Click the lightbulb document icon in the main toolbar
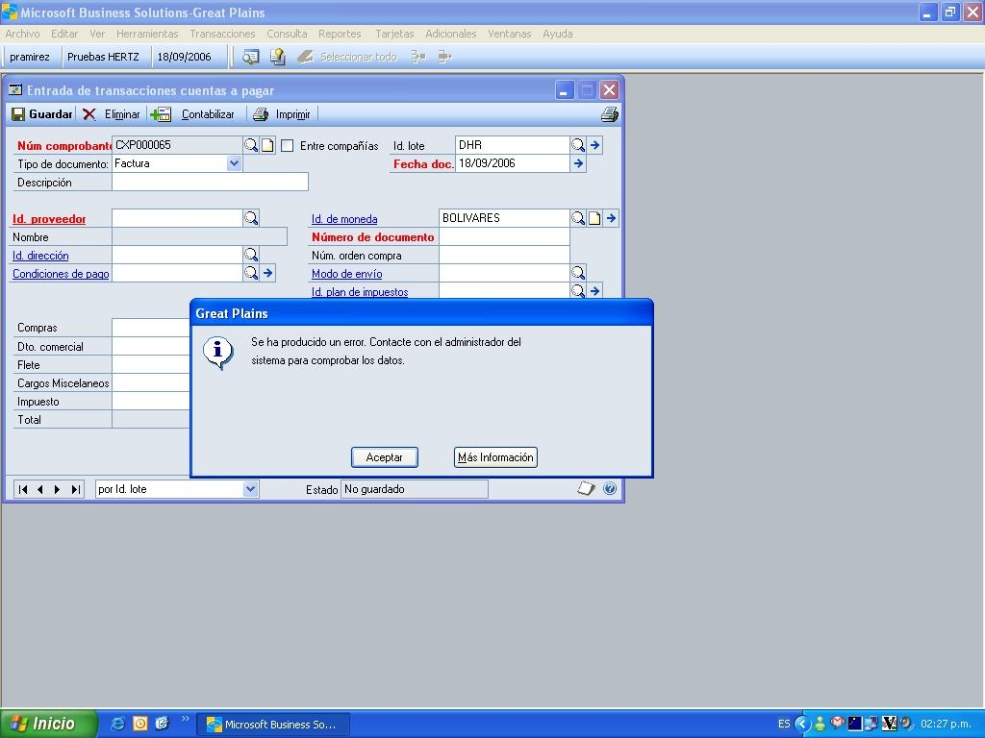Image resolution: width=985 pixels, height=738 pixels. (x=278, y=57)
